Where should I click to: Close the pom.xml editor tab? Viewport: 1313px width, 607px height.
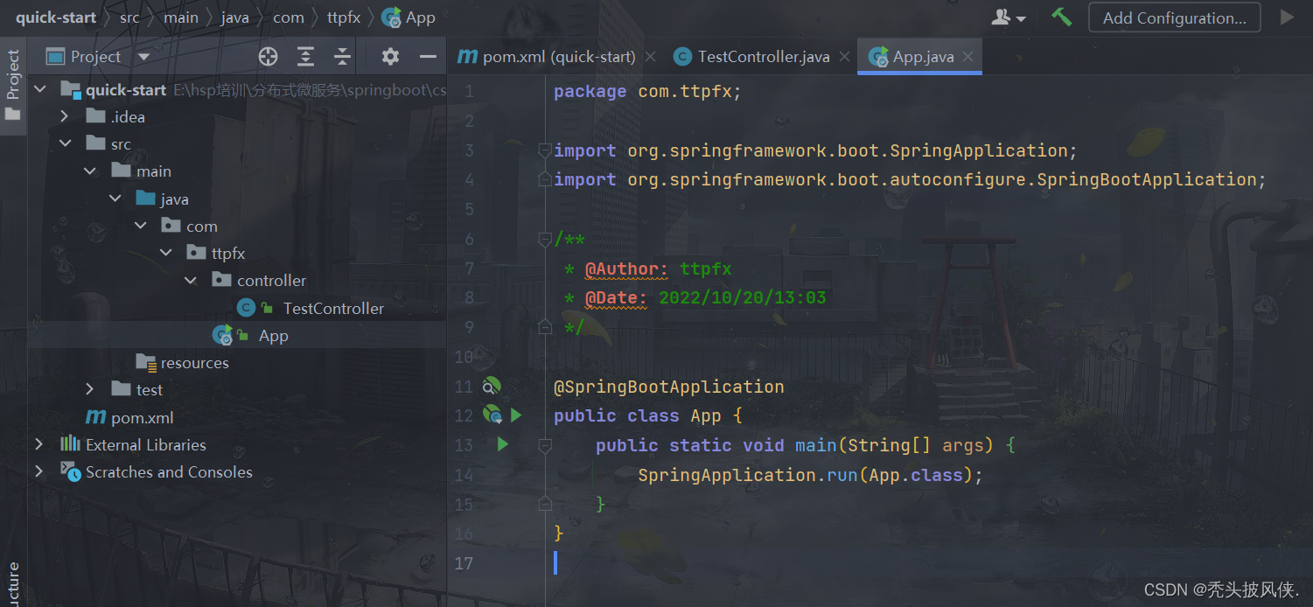pyautogui.click(x=650, y=57)
